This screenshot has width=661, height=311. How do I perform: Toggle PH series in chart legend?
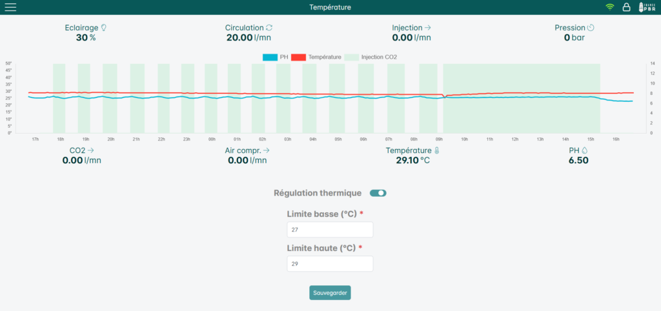(x=276, y=57)
